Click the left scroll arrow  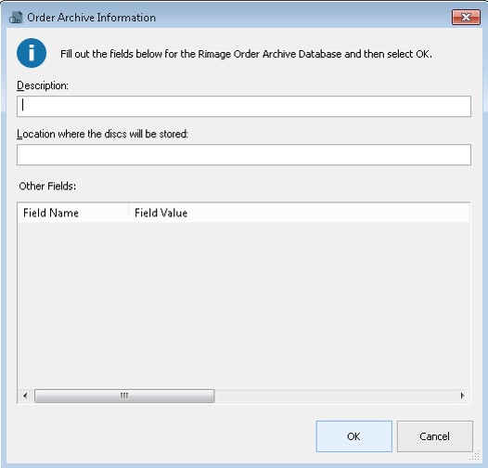(x=25, y=396)
